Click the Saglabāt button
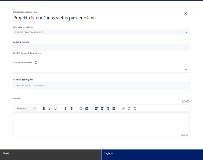Image resolution: width=203 pixels, height=160 pixels. [x=152, y=155]
